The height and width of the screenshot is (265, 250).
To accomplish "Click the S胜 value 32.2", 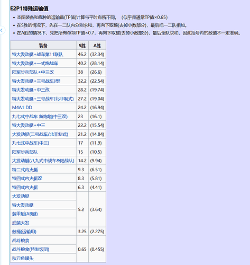I will point(82,81).
